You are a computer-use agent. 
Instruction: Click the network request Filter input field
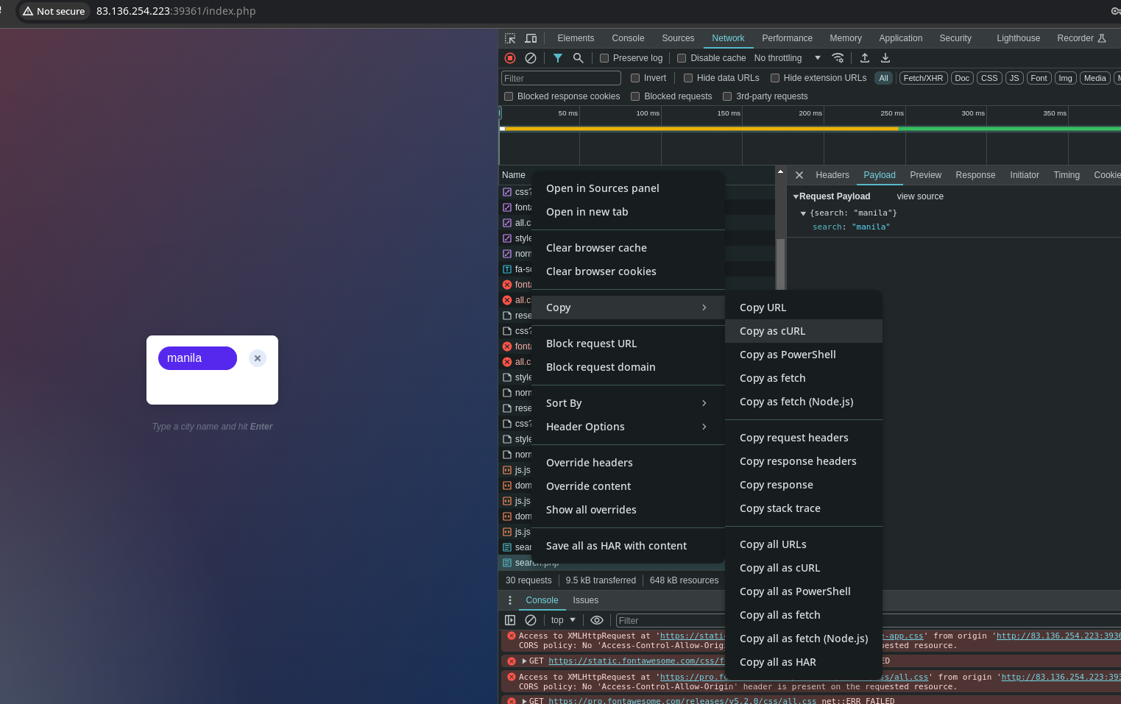tap(561, 78)
